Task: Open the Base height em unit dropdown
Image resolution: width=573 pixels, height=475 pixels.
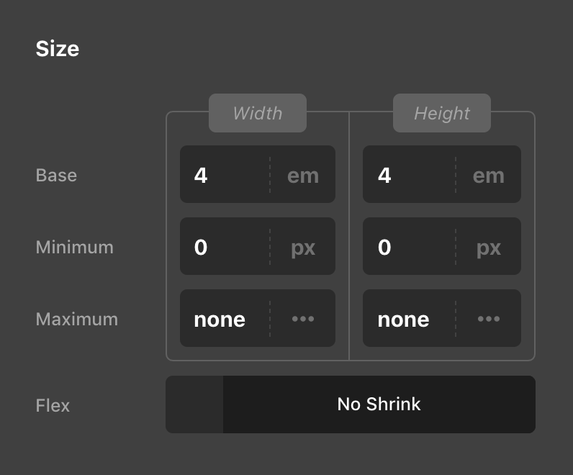Action: click(x=489, y=175)
